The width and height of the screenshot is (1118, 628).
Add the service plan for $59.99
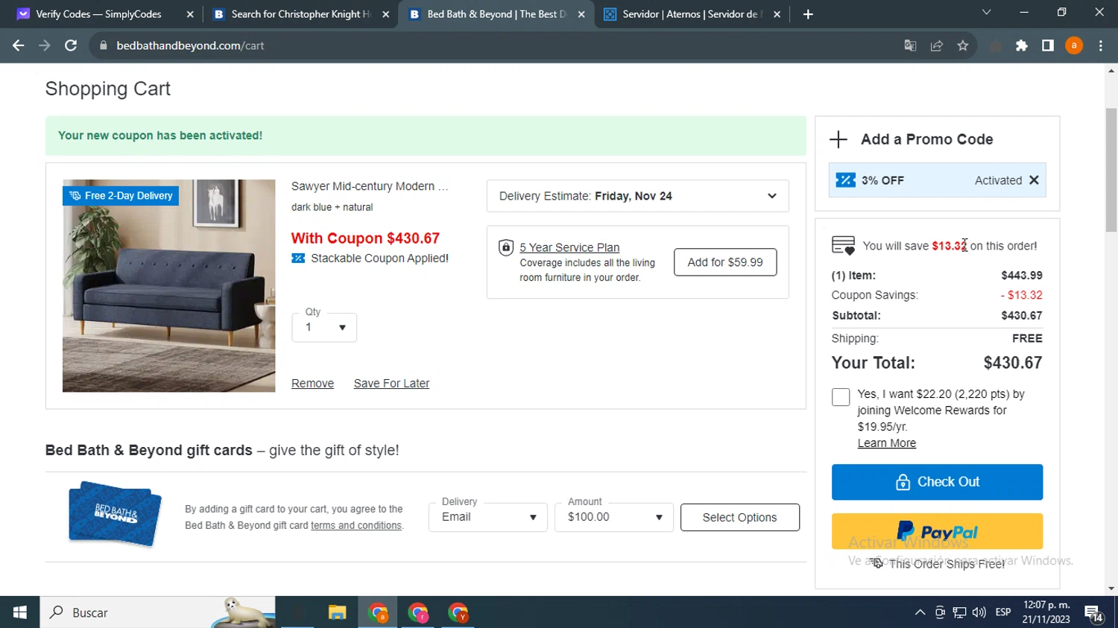(x=725, y=262)
